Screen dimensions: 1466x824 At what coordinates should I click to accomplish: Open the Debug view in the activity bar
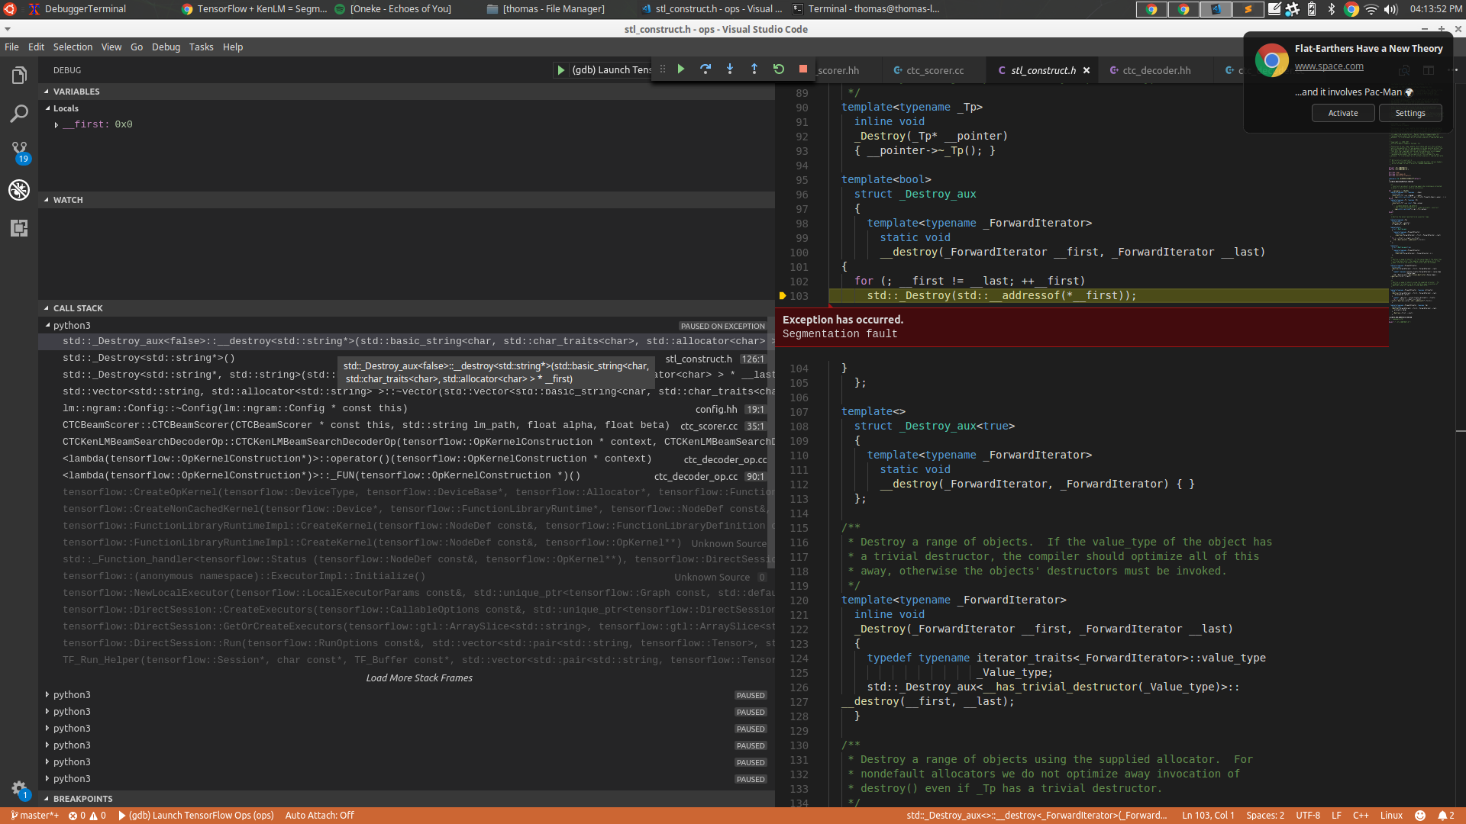[x=19, y=189]
